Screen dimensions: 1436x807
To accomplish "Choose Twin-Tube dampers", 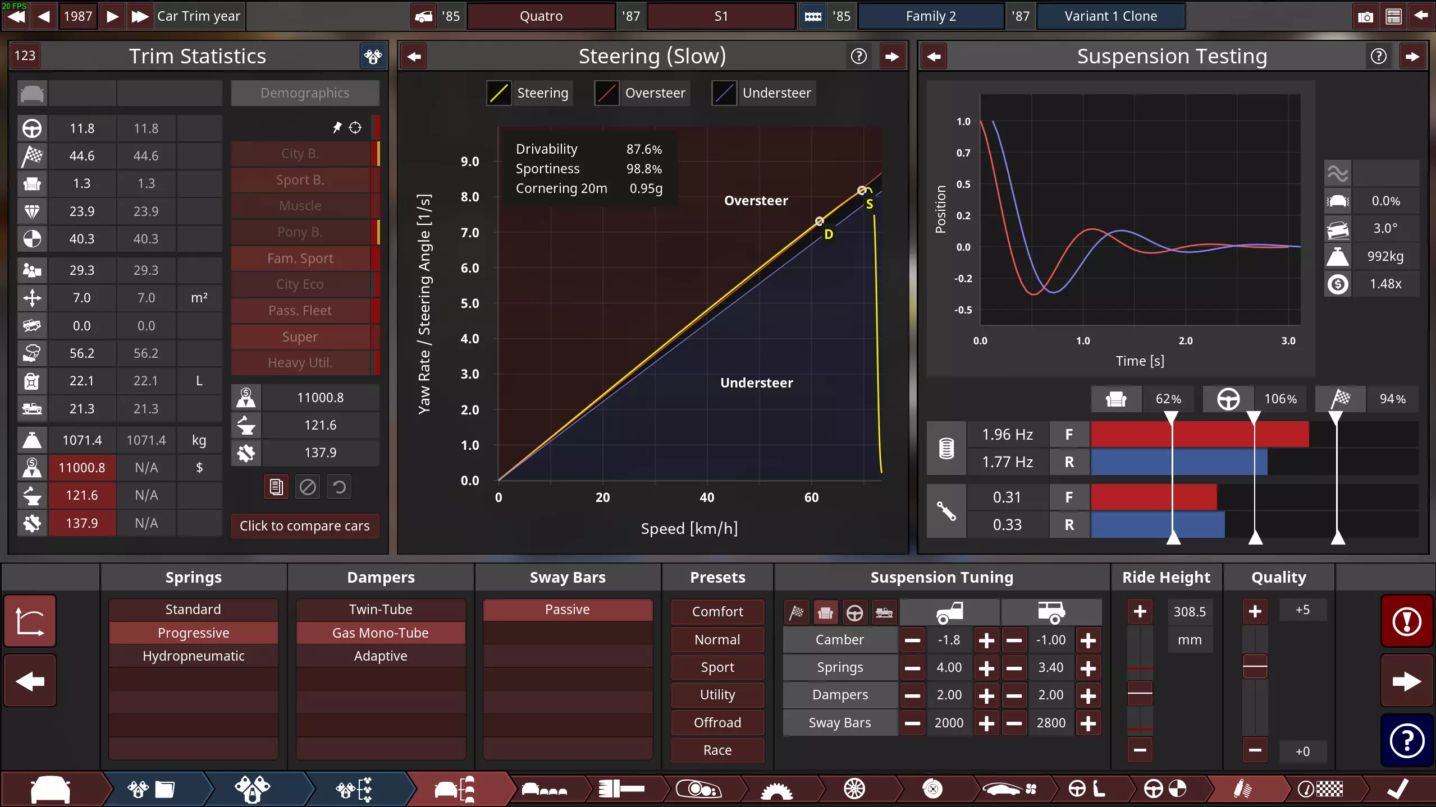I will coord(381,609).
